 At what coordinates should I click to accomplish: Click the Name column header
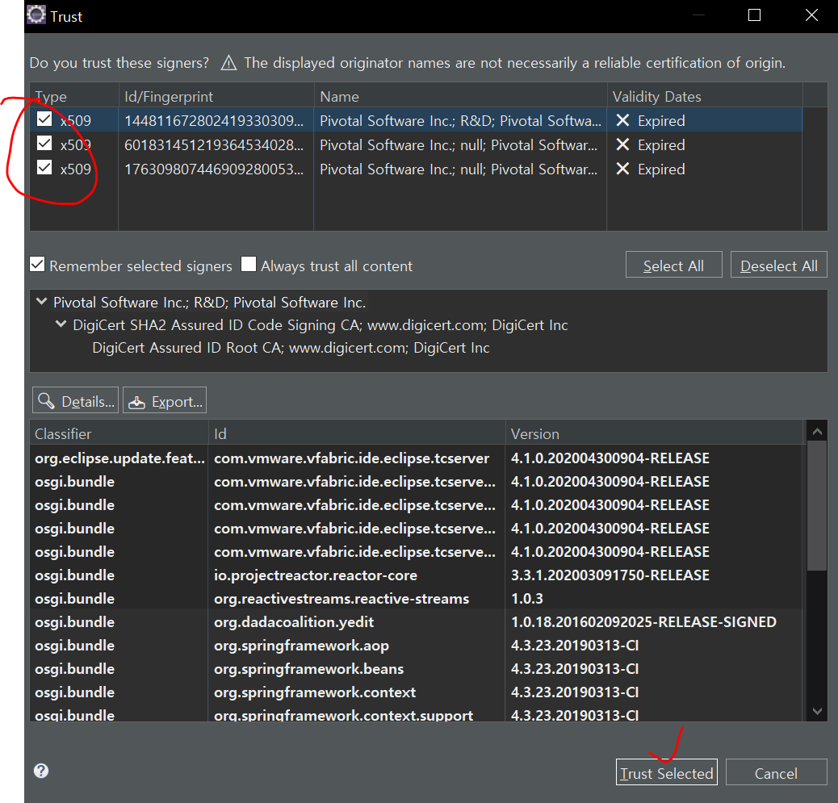click(460, 96)
